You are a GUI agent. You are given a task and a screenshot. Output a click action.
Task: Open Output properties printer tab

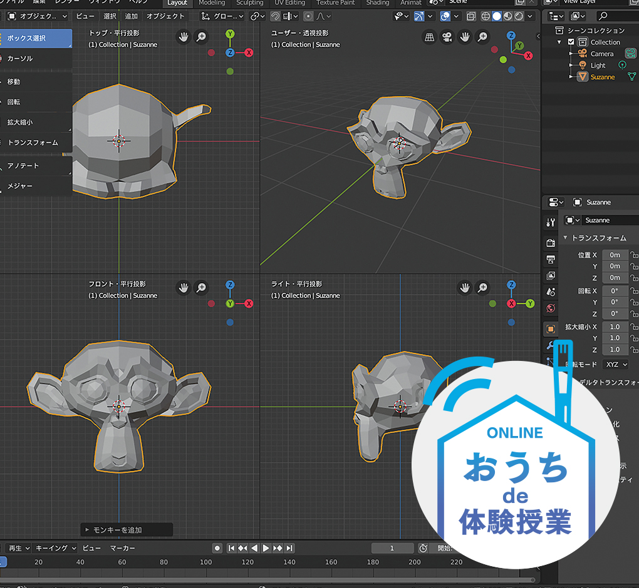(x=551, y=259)
